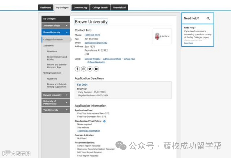Click the Mid Year Report Required text
The image size is (231, 158).
(x=90, y=152)
